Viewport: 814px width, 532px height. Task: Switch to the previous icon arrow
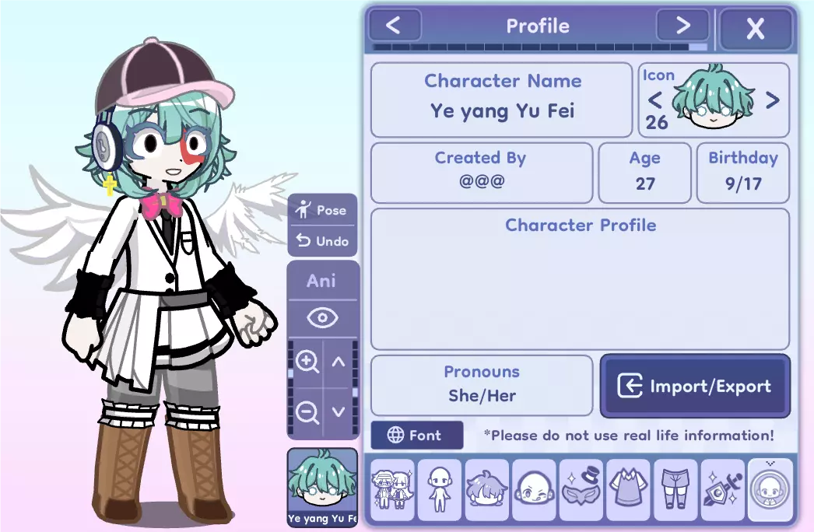click(x=655, y=100)
